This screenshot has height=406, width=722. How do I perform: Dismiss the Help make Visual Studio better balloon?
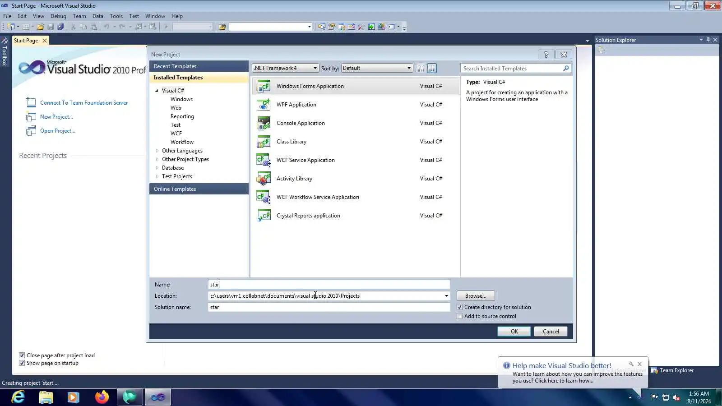[x=639, y=364]
